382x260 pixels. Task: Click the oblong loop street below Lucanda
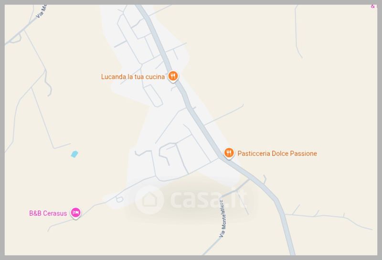153,96
